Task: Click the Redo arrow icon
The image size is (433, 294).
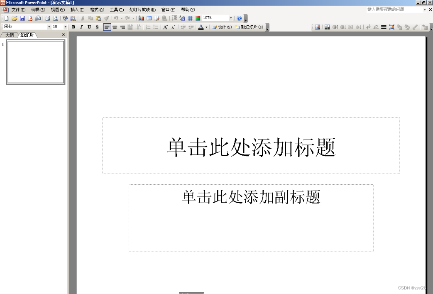Action: tap(127, 19)
